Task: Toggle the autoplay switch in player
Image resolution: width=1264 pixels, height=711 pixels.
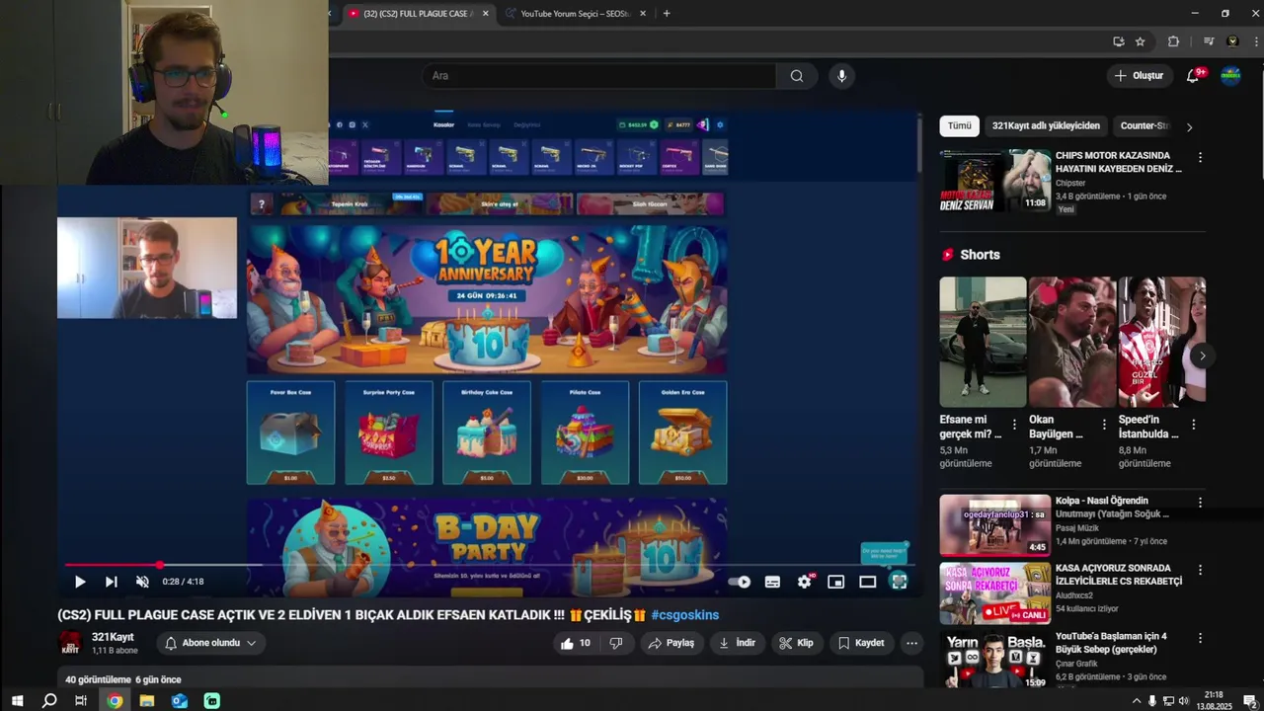Action: pyautogui.click(x=739, y=582)
